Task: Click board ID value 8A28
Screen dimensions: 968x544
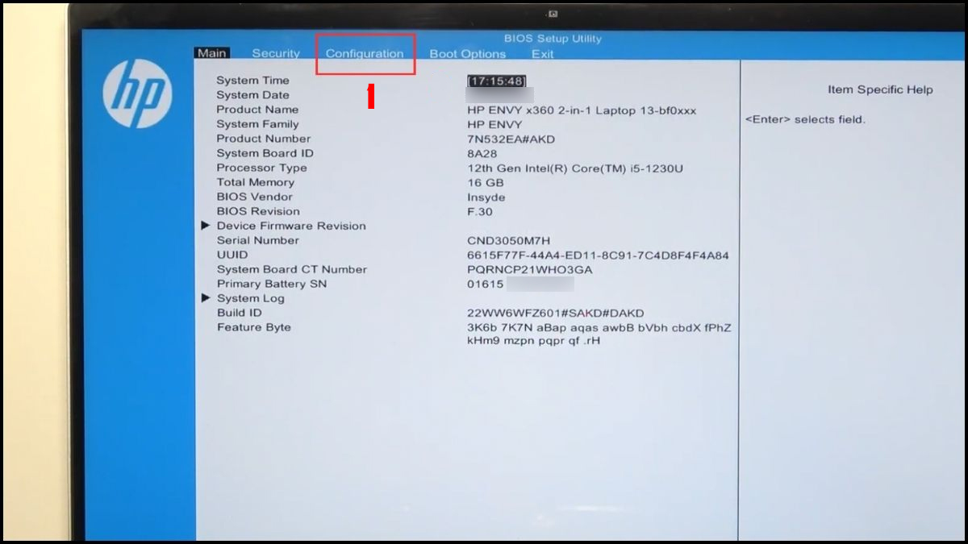Action: (481, 154)
